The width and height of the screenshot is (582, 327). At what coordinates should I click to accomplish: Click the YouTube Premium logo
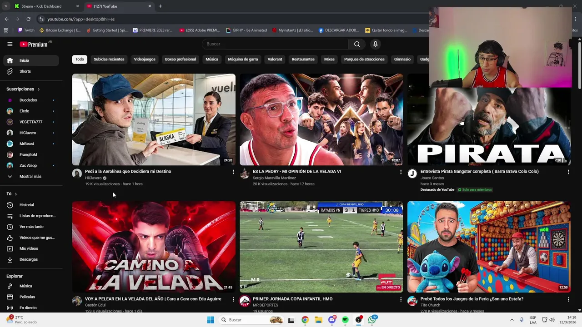click(x=34, y=44)
